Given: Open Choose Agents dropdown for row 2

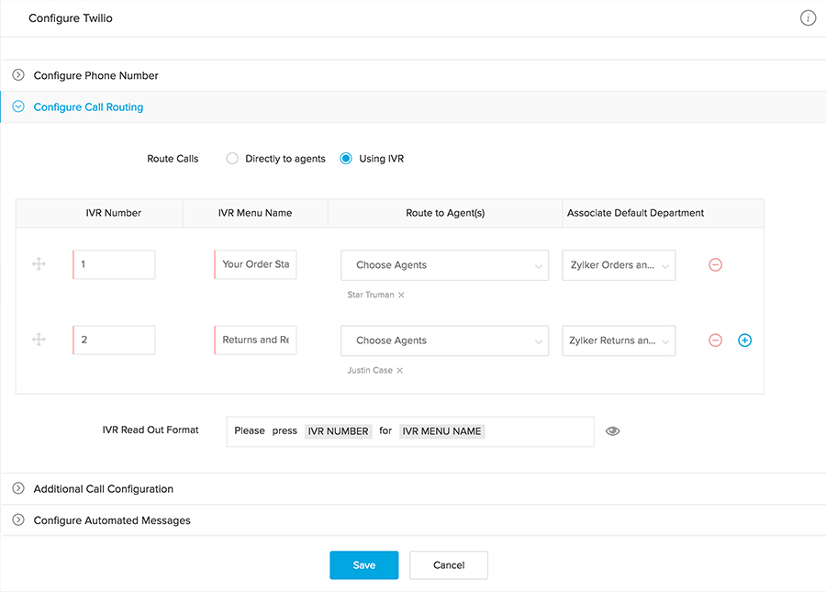Looking at the screenshot, I should click(444, 341).
